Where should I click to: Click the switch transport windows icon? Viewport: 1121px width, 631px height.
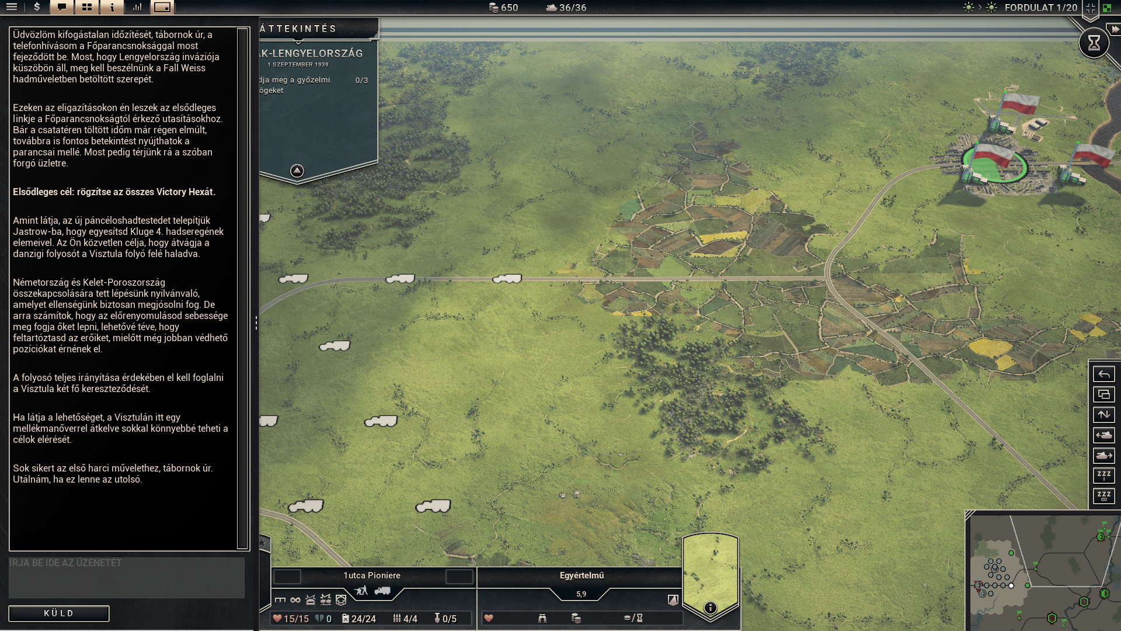(x=1103, y=394)
